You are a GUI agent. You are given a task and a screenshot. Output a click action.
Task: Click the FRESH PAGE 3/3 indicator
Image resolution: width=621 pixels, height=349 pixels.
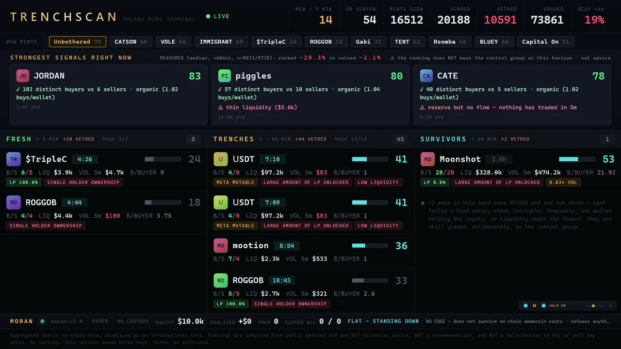[x=115, y=139]
